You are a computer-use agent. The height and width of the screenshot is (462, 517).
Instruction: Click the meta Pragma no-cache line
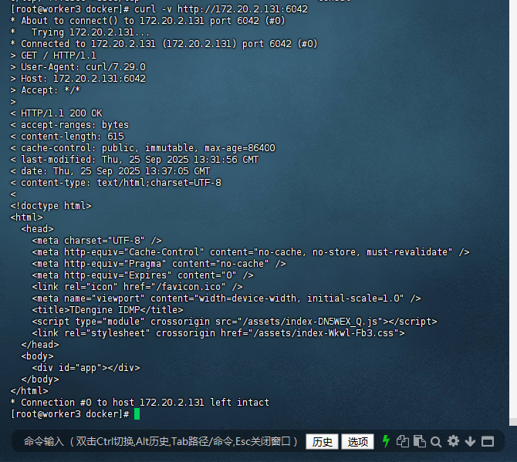(x=159, y=264)
